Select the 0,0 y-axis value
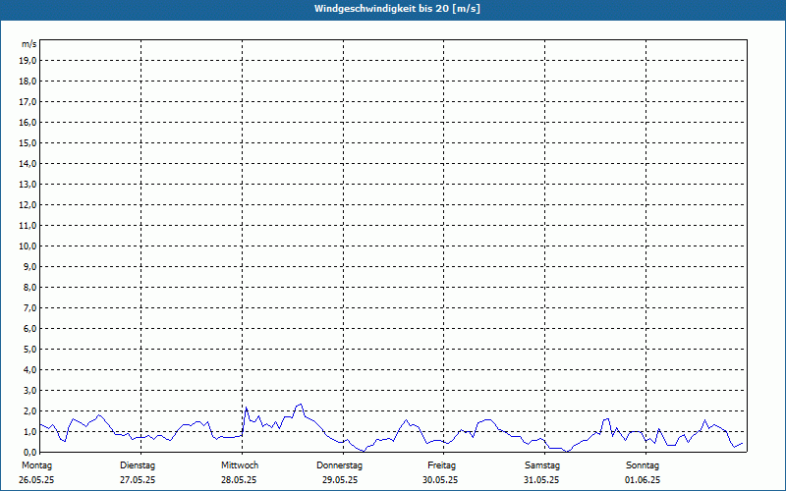The image size is (786, 491). (29, 452)
